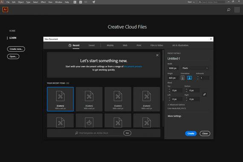Click the Artboards number field
243x162 pixels.
pyautogui.click(x=205, y=78)
